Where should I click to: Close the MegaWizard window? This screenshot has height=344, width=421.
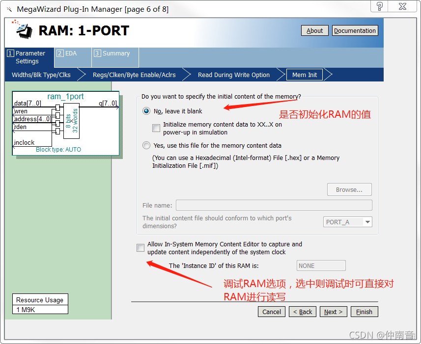click(402, 6)
